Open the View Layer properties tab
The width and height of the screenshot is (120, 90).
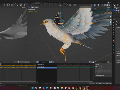(114, 30)
